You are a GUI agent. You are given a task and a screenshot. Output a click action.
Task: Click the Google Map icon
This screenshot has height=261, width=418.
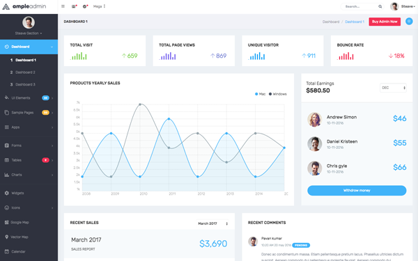(7, 222)
